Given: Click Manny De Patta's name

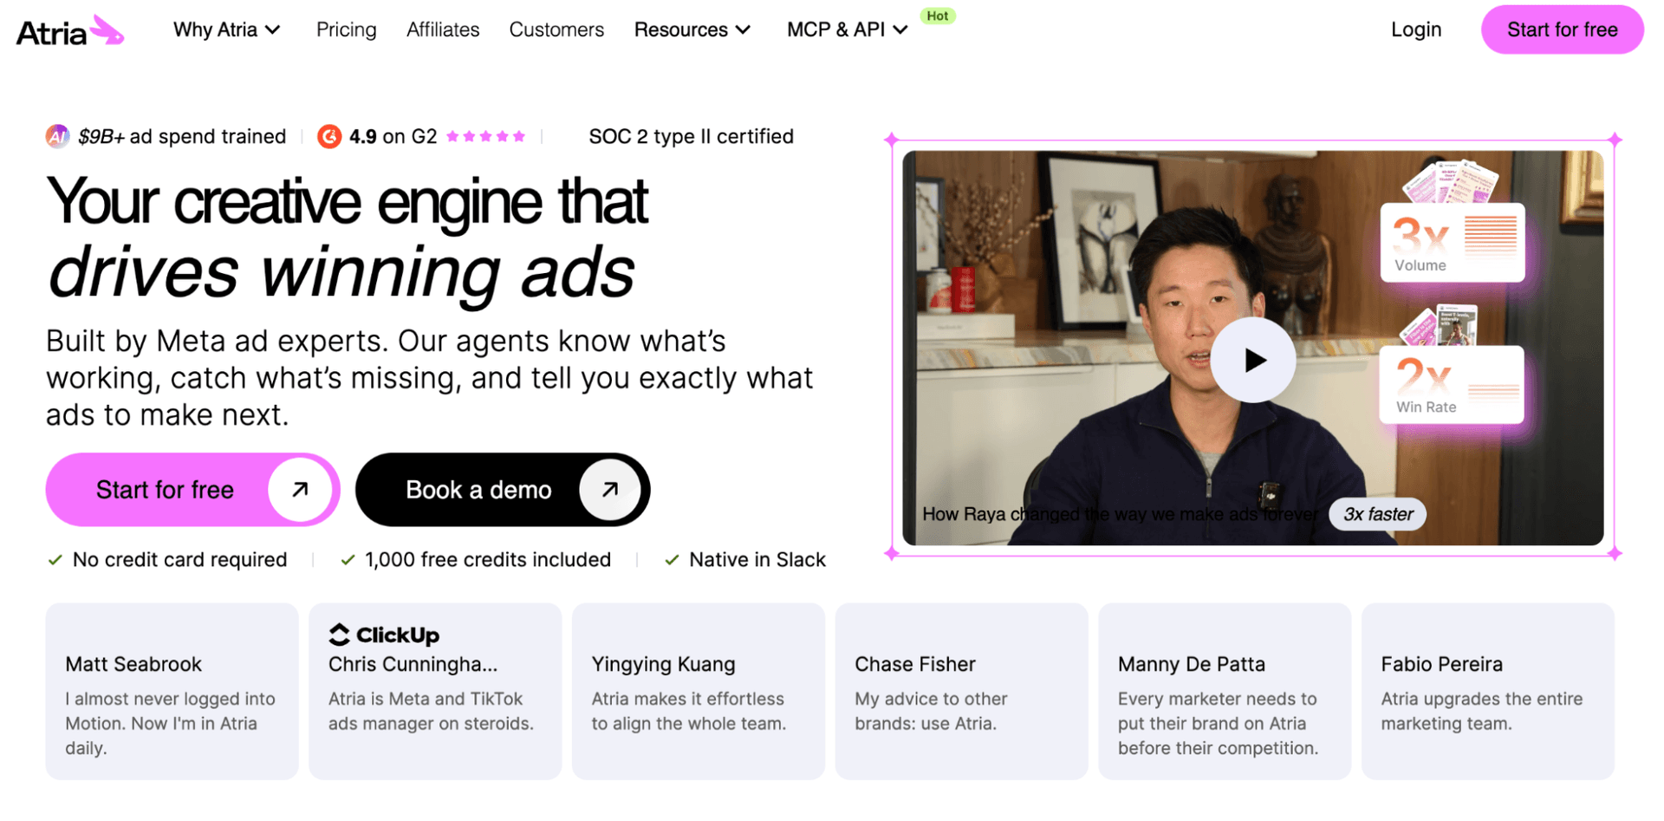Looking at the screenshot, I should coord(1191,664).
